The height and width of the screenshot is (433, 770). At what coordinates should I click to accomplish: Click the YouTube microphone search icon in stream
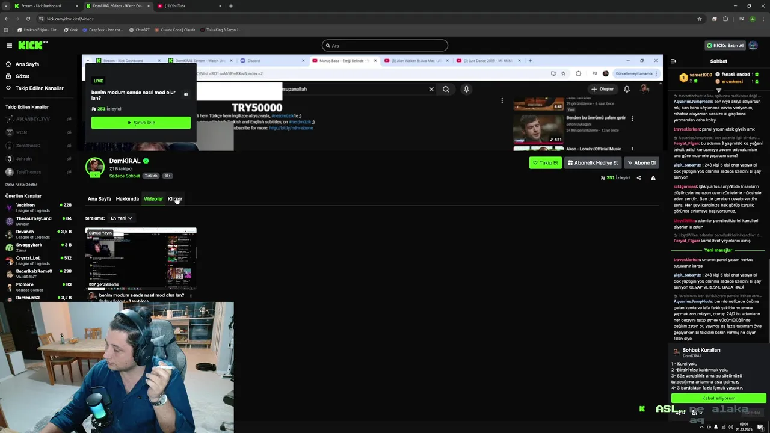(x=466, y=89)
